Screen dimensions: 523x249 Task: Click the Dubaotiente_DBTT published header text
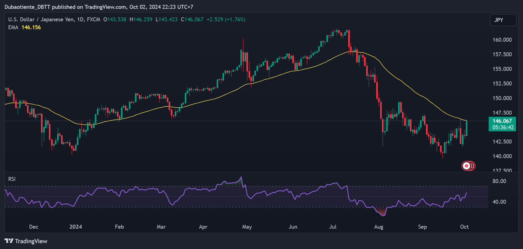(99, 7)
